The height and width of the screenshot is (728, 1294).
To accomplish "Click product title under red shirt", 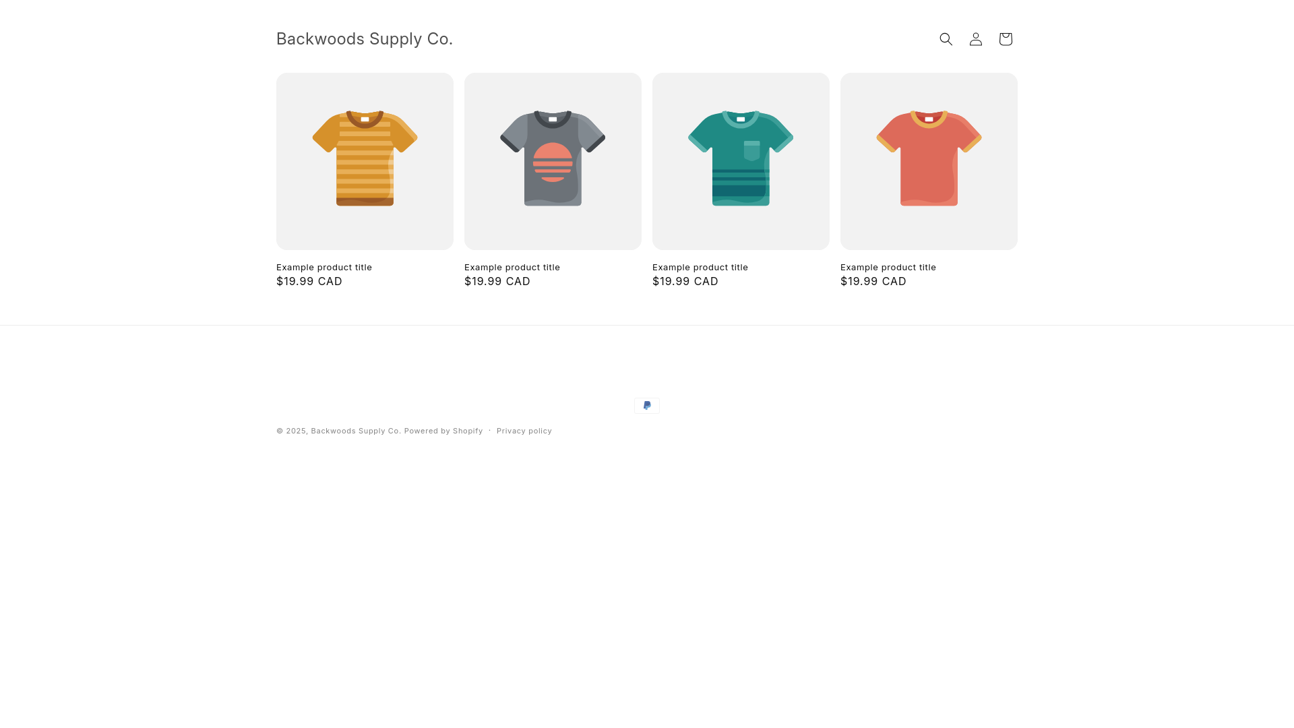I will click(x=888, y=267).
